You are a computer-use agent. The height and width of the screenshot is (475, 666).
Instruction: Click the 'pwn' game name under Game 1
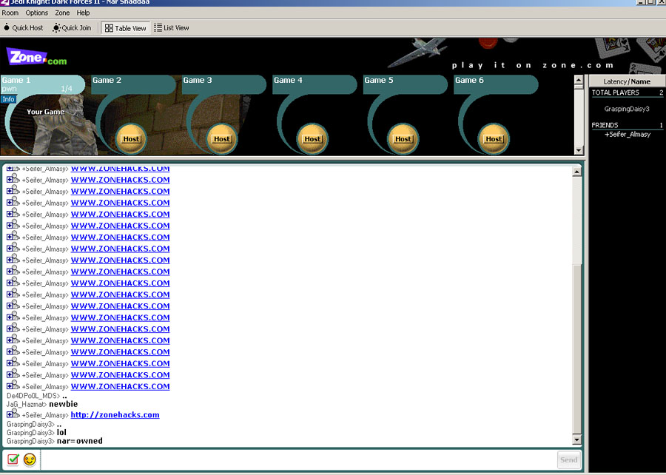click(9, 89)
